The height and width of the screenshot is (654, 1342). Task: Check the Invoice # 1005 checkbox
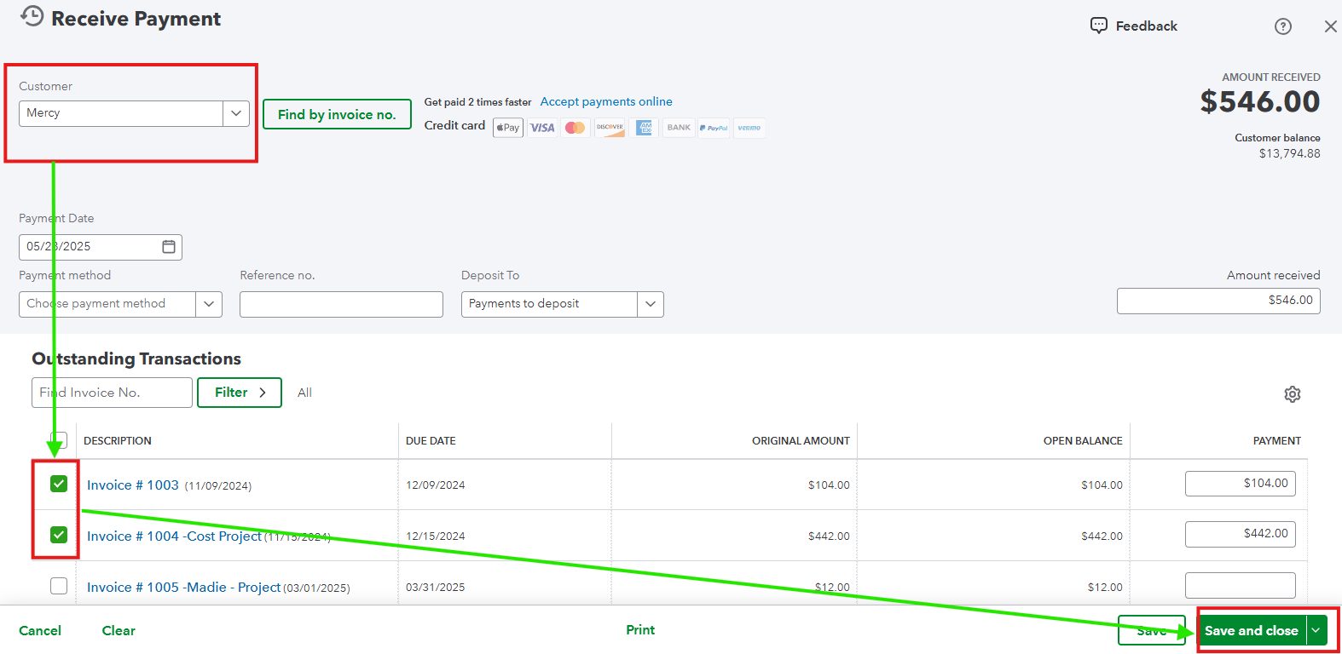tap(59, 586)
